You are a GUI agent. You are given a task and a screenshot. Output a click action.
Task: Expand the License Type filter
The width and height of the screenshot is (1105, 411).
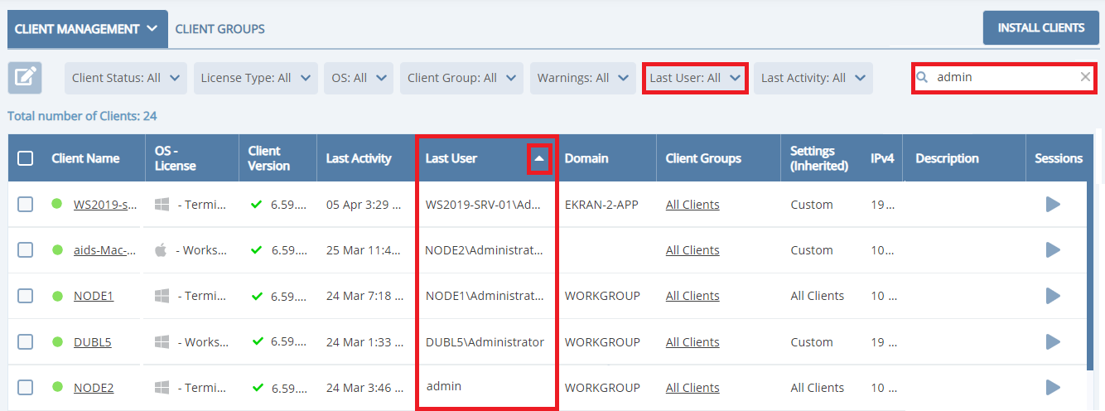click(x=256, y=78)
